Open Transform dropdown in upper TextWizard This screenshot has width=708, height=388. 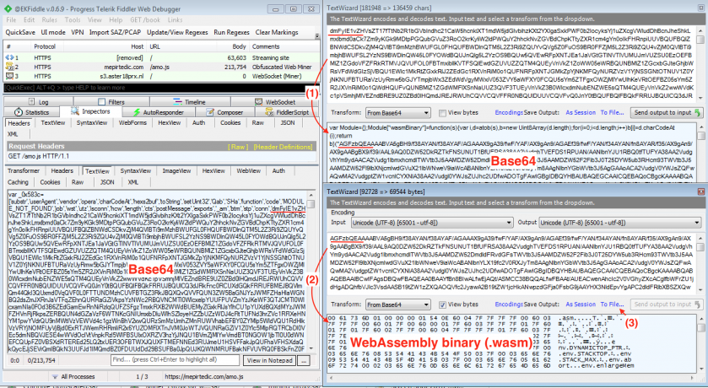(x=397, y=113)
